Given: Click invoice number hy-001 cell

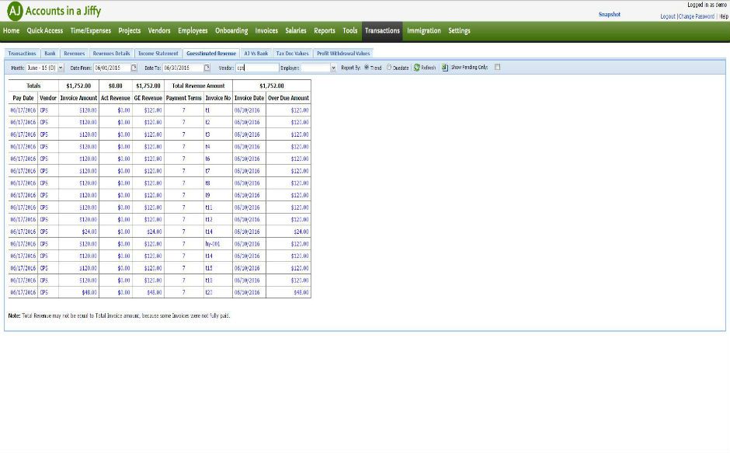Looking at the screenshot, I should click(x=218, y=244).
